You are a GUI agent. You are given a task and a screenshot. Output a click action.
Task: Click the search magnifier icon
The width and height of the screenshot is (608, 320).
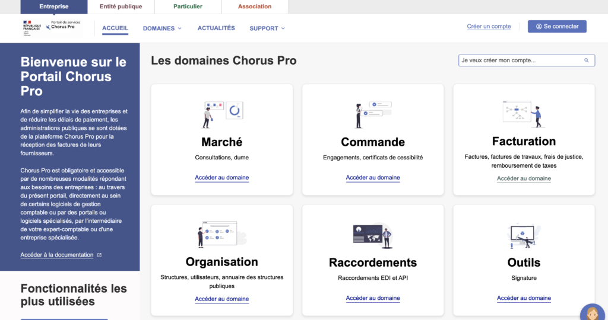(x=586, y=60)
